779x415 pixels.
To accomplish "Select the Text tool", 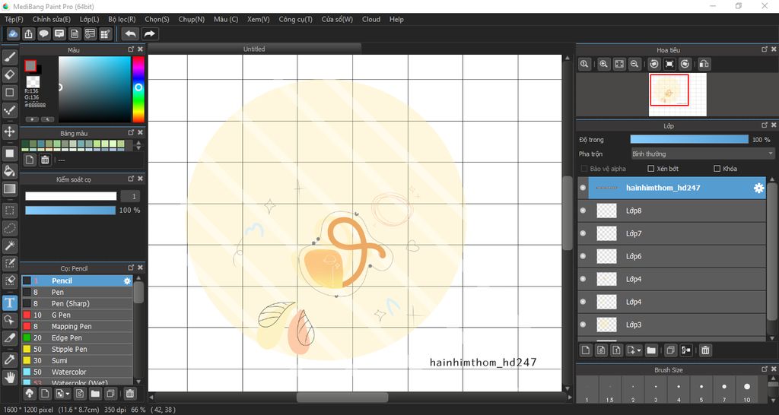I will (9, 303).
